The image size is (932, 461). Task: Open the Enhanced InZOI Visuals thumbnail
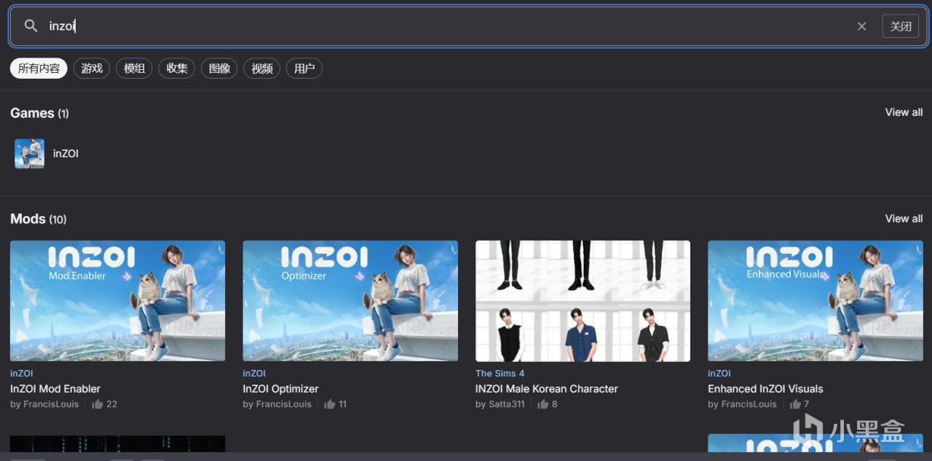tap(815, 301)
